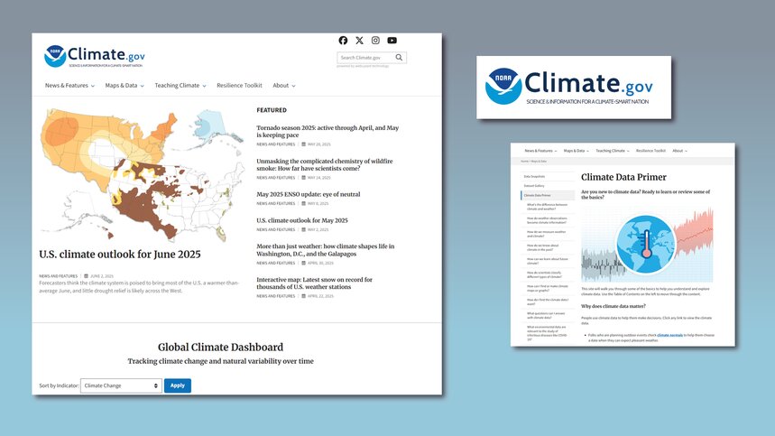
Task: Open What questions can I answer with climate data
Action: coord(546,315)
